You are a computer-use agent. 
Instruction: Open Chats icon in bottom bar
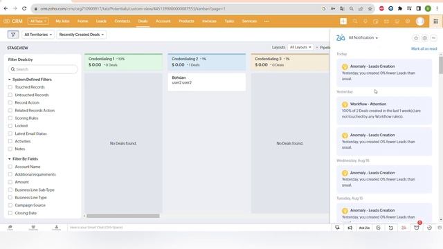point(10,228)
